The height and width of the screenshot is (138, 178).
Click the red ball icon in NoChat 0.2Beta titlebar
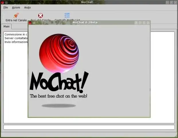(x=30, y=23)
